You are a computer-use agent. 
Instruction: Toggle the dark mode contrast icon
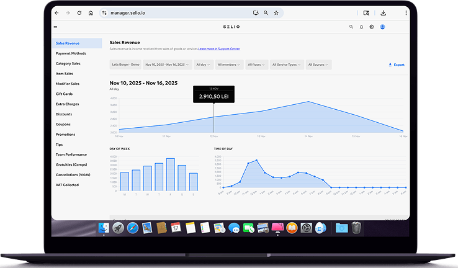pos(371,27)
